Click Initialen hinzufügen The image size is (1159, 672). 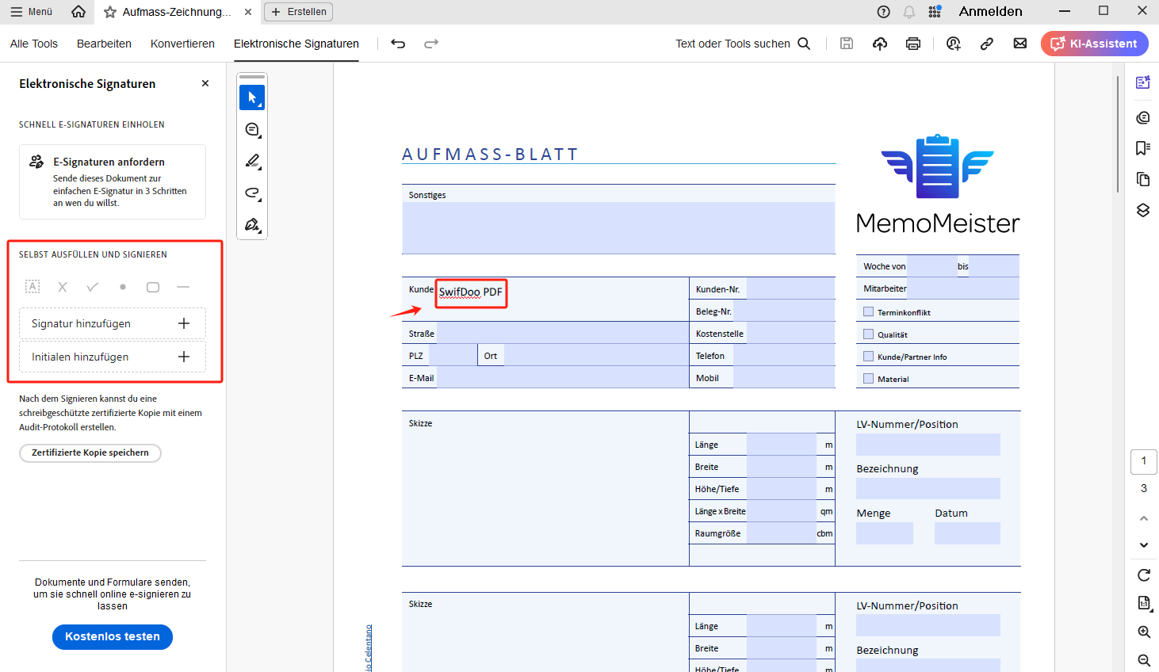113,357
